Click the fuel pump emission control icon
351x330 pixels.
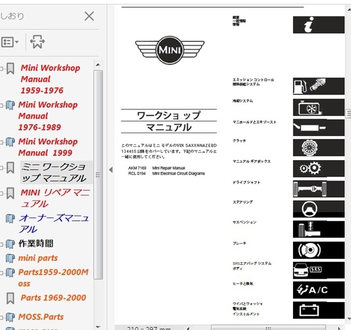(319, 86)
